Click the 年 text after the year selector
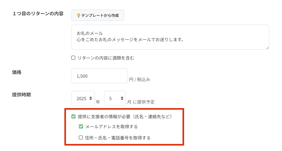 point(98,102)
